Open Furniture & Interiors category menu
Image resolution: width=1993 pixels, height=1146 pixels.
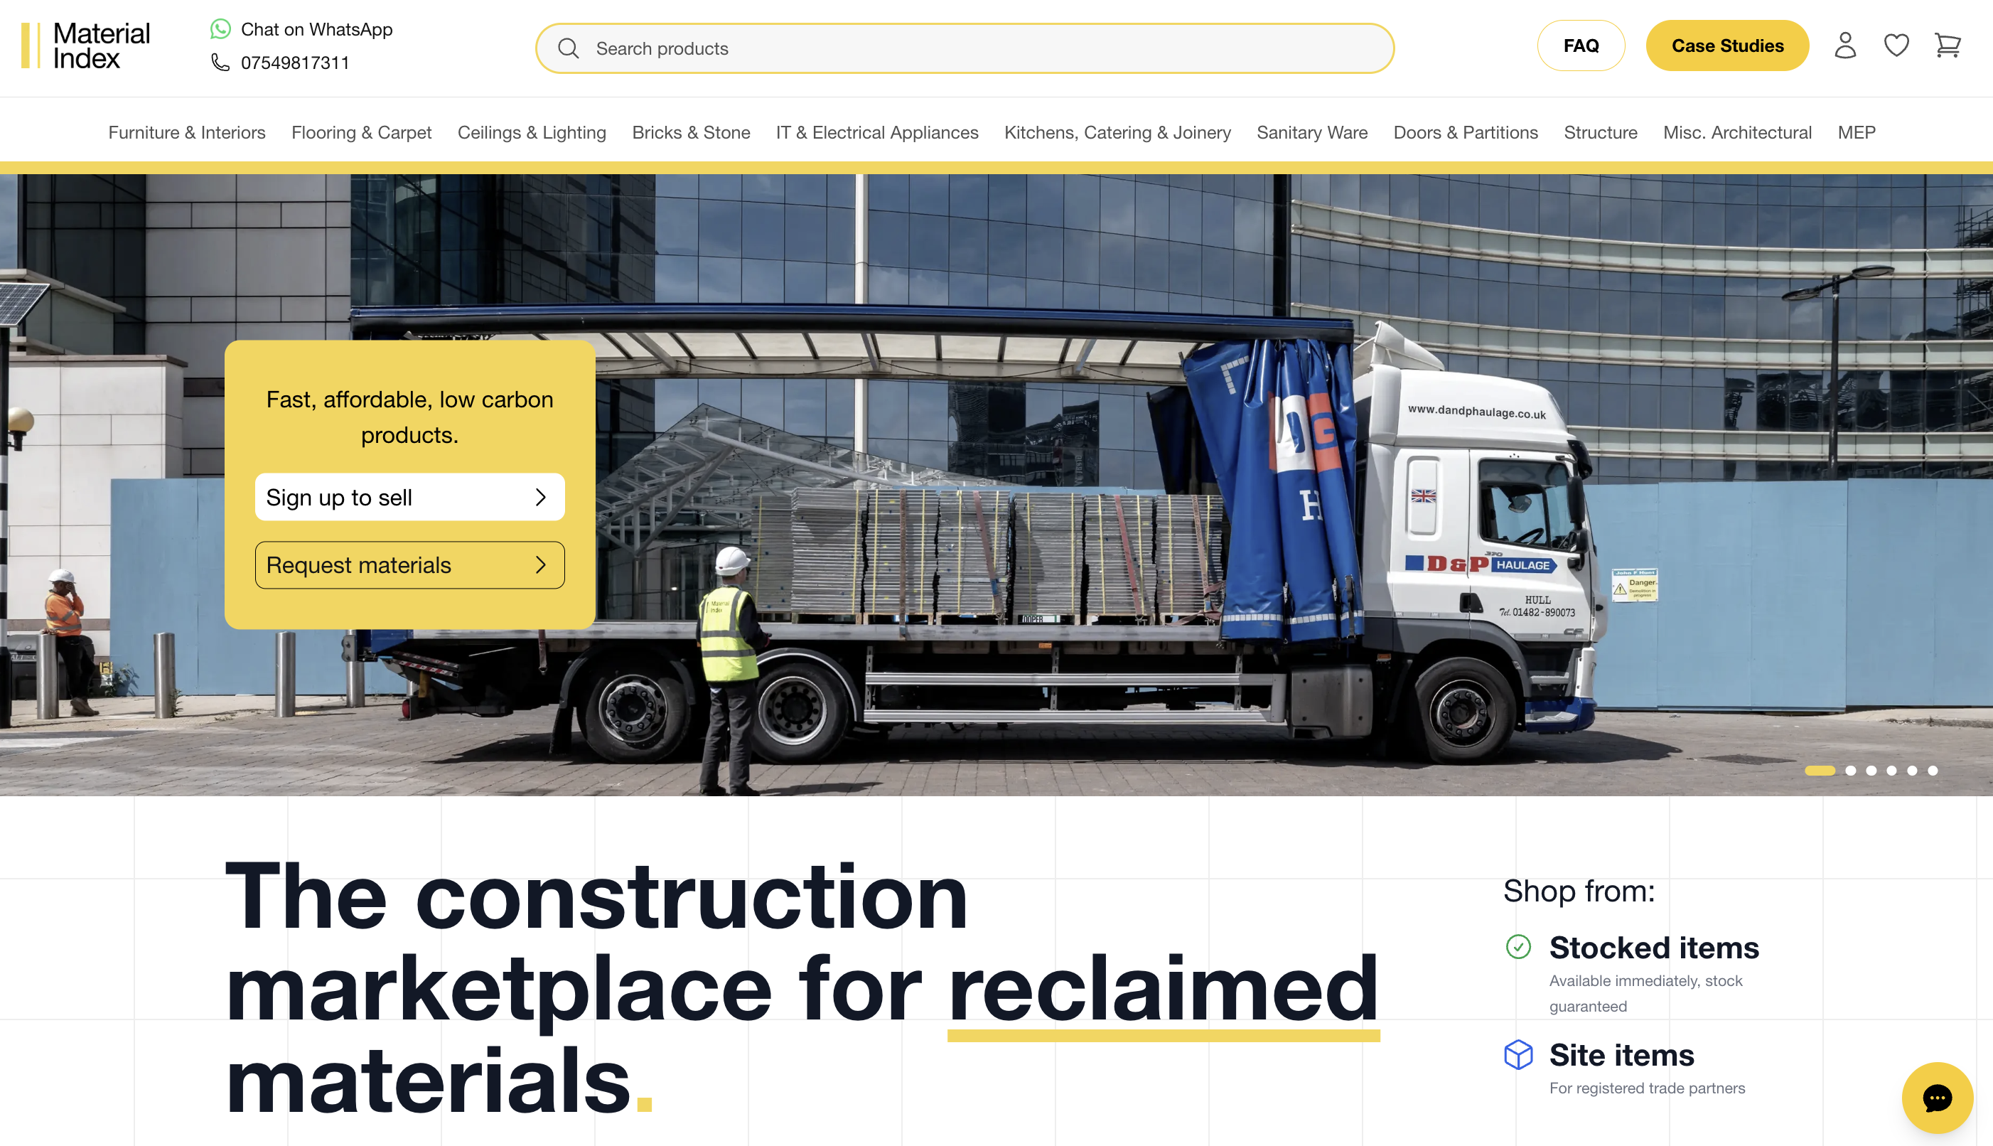(x=187, y=132)
